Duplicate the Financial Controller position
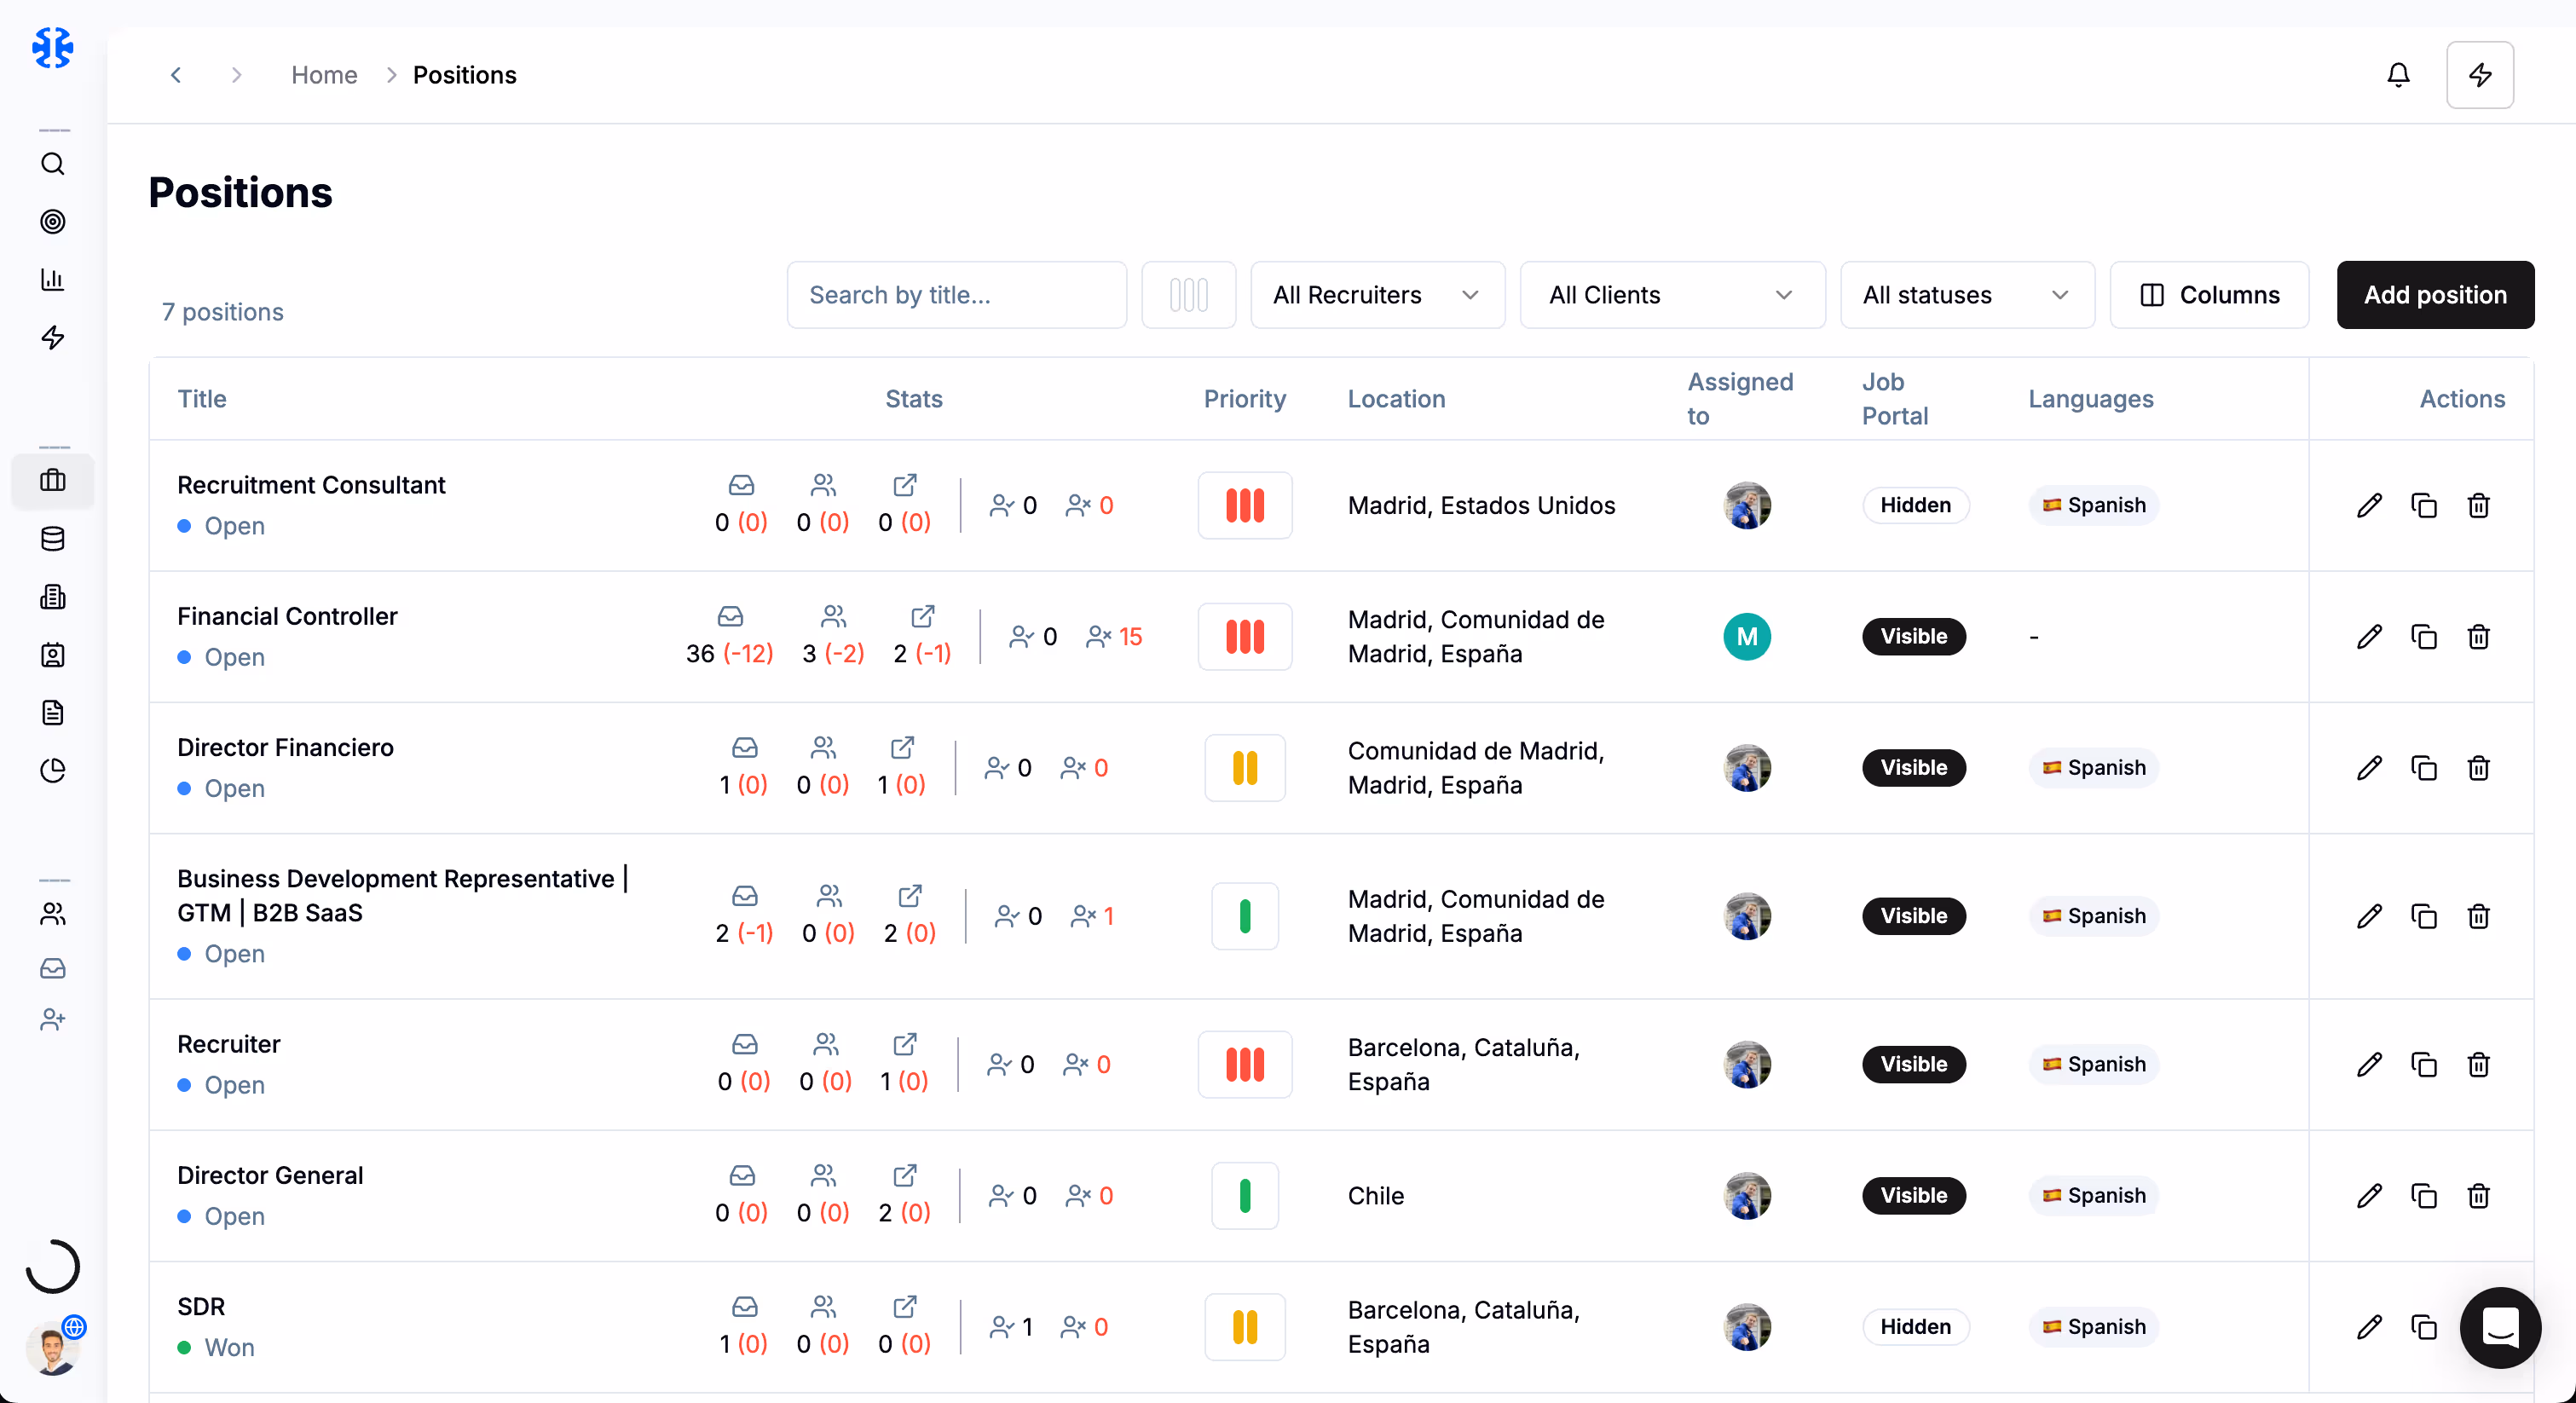The height and width of the screenshot is (1403, 2576). 2424,637
